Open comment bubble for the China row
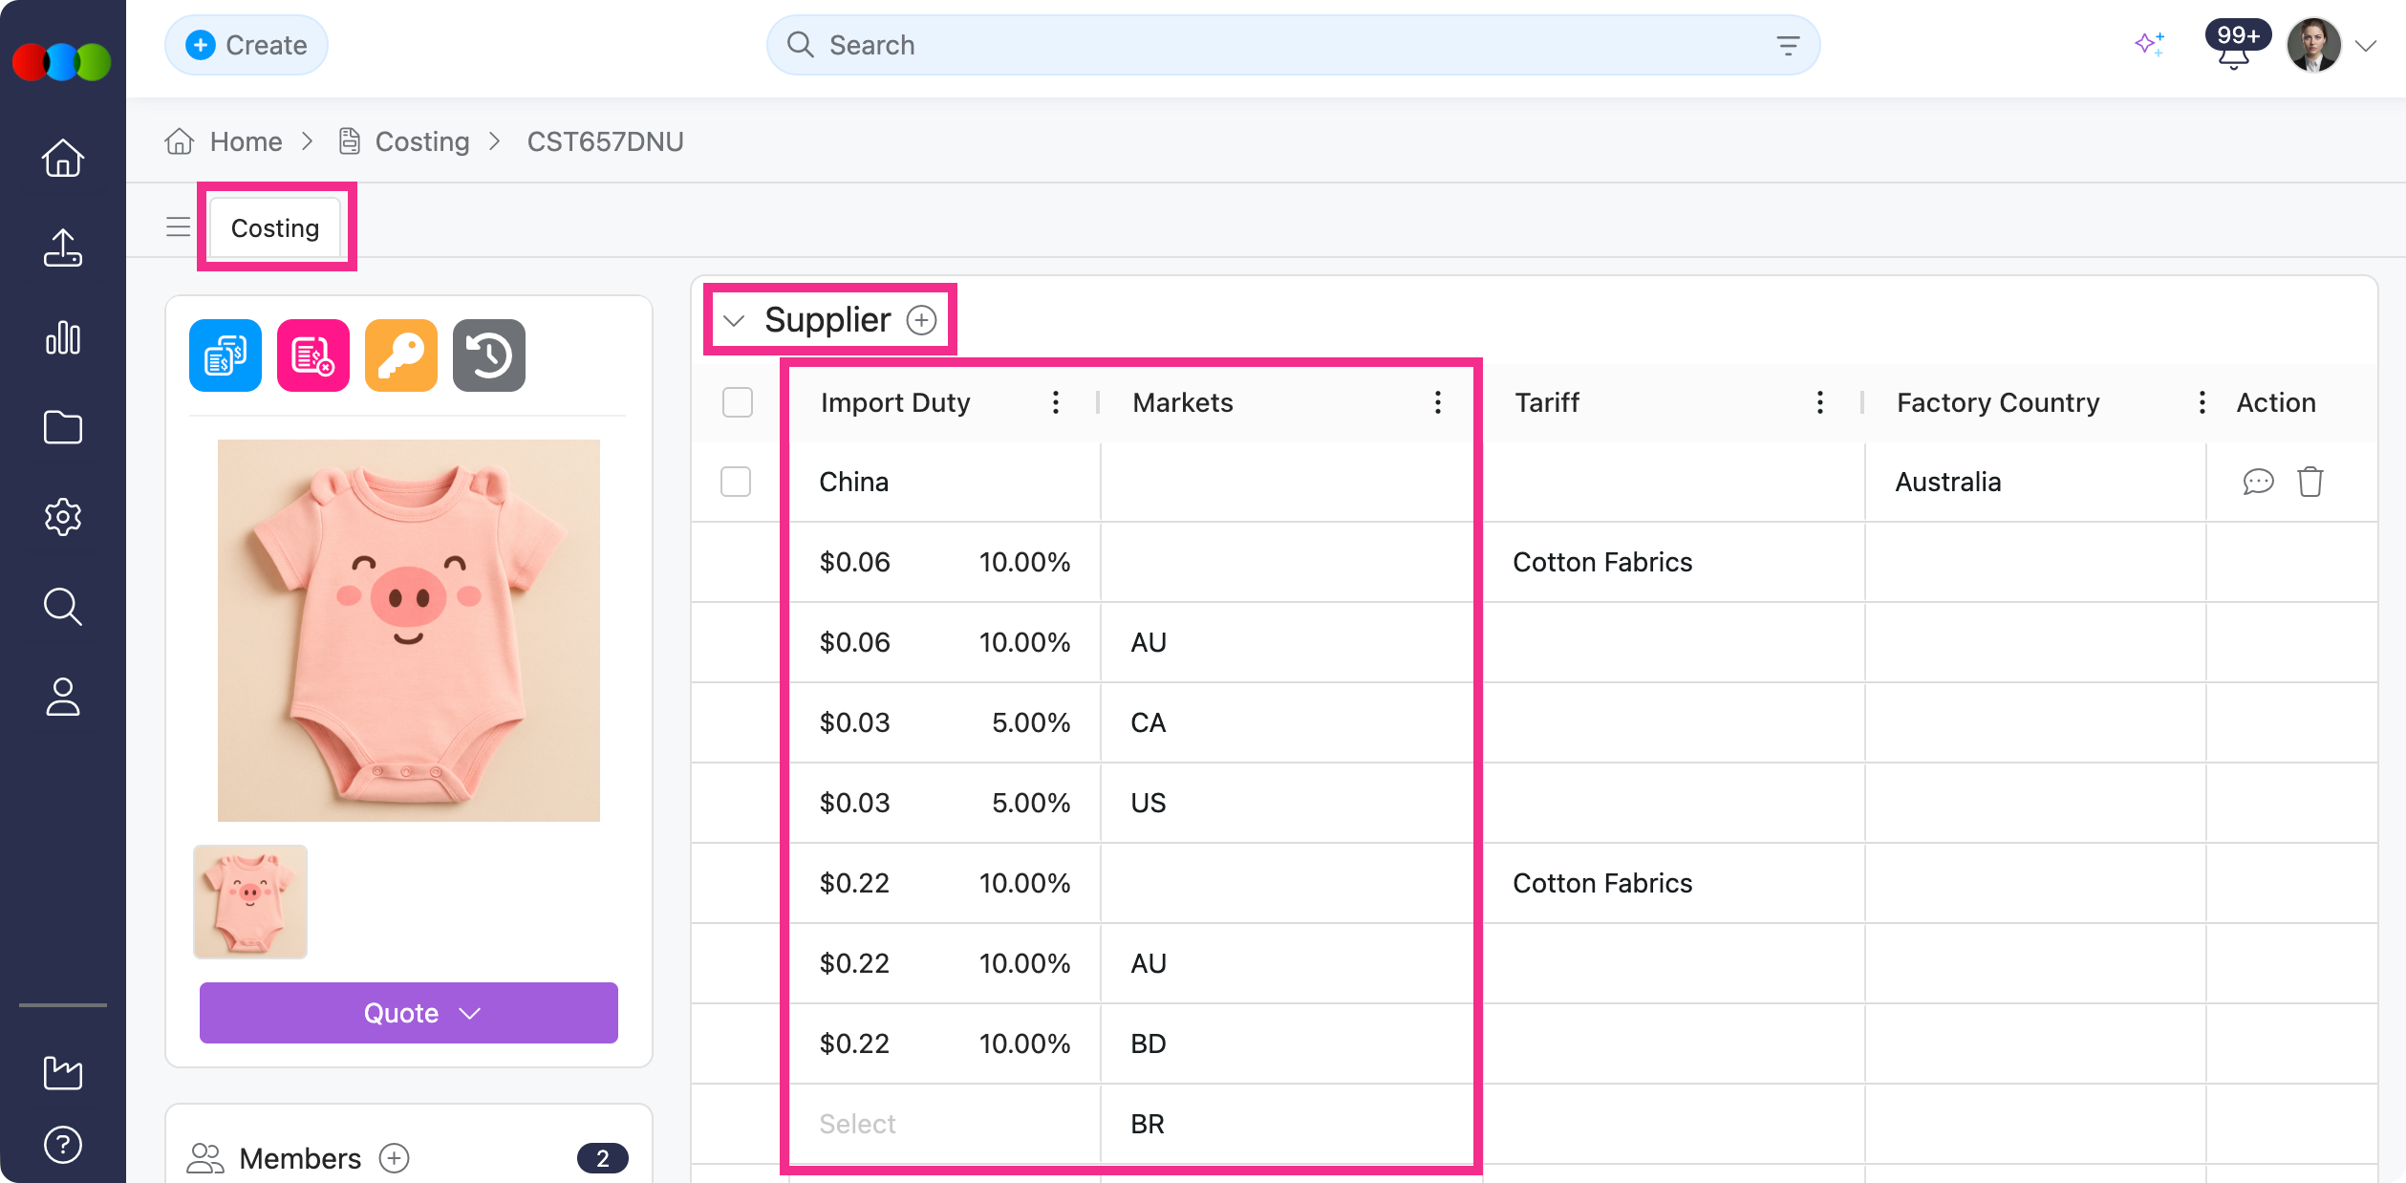Image resolution: width=2406 pixels, height=1183 pixels. coord(2258,482)
